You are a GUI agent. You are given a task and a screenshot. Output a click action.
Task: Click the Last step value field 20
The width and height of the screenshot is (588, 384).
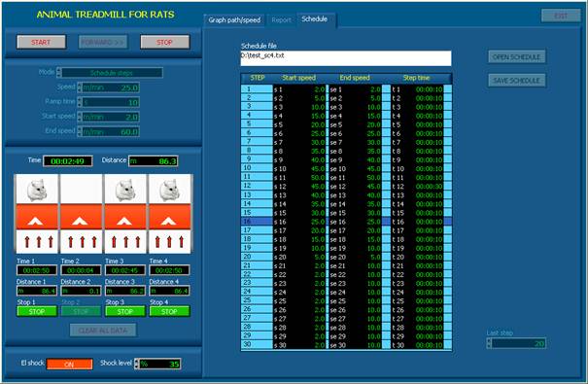(518, 343)
